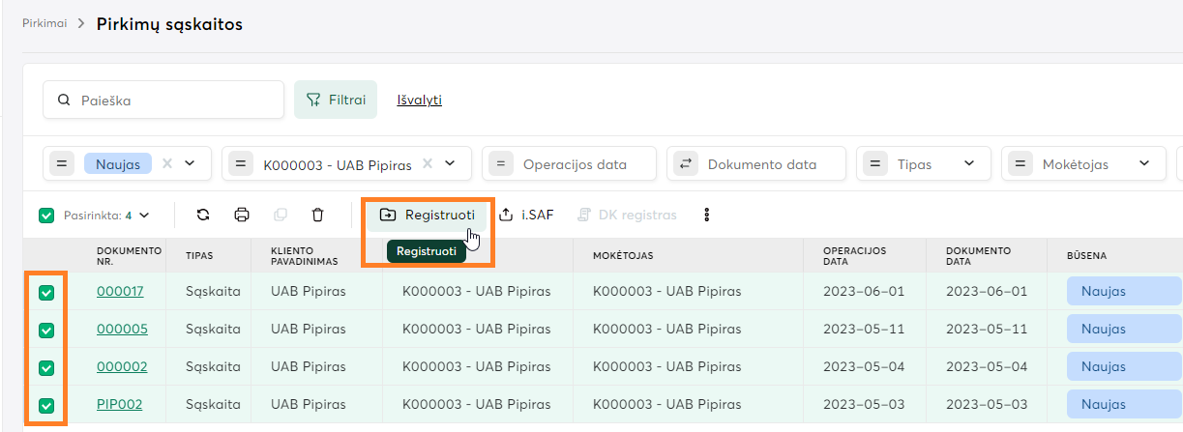The width and height of the screenshot is (1183, 432).
Task: Clear the K000003 - UAB Pipiras filter
Action: (x=429, y=164)
